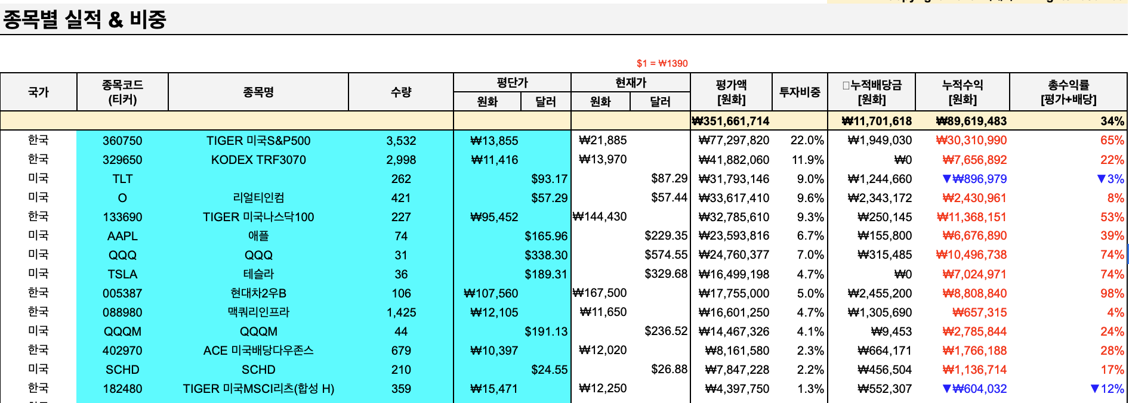
Task: Click the 수량 column header
Action: click(x=401, y=92)
